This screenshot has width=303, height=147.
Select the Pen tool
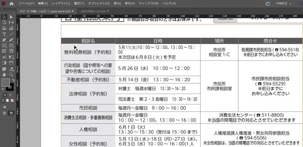pos(4,40)
